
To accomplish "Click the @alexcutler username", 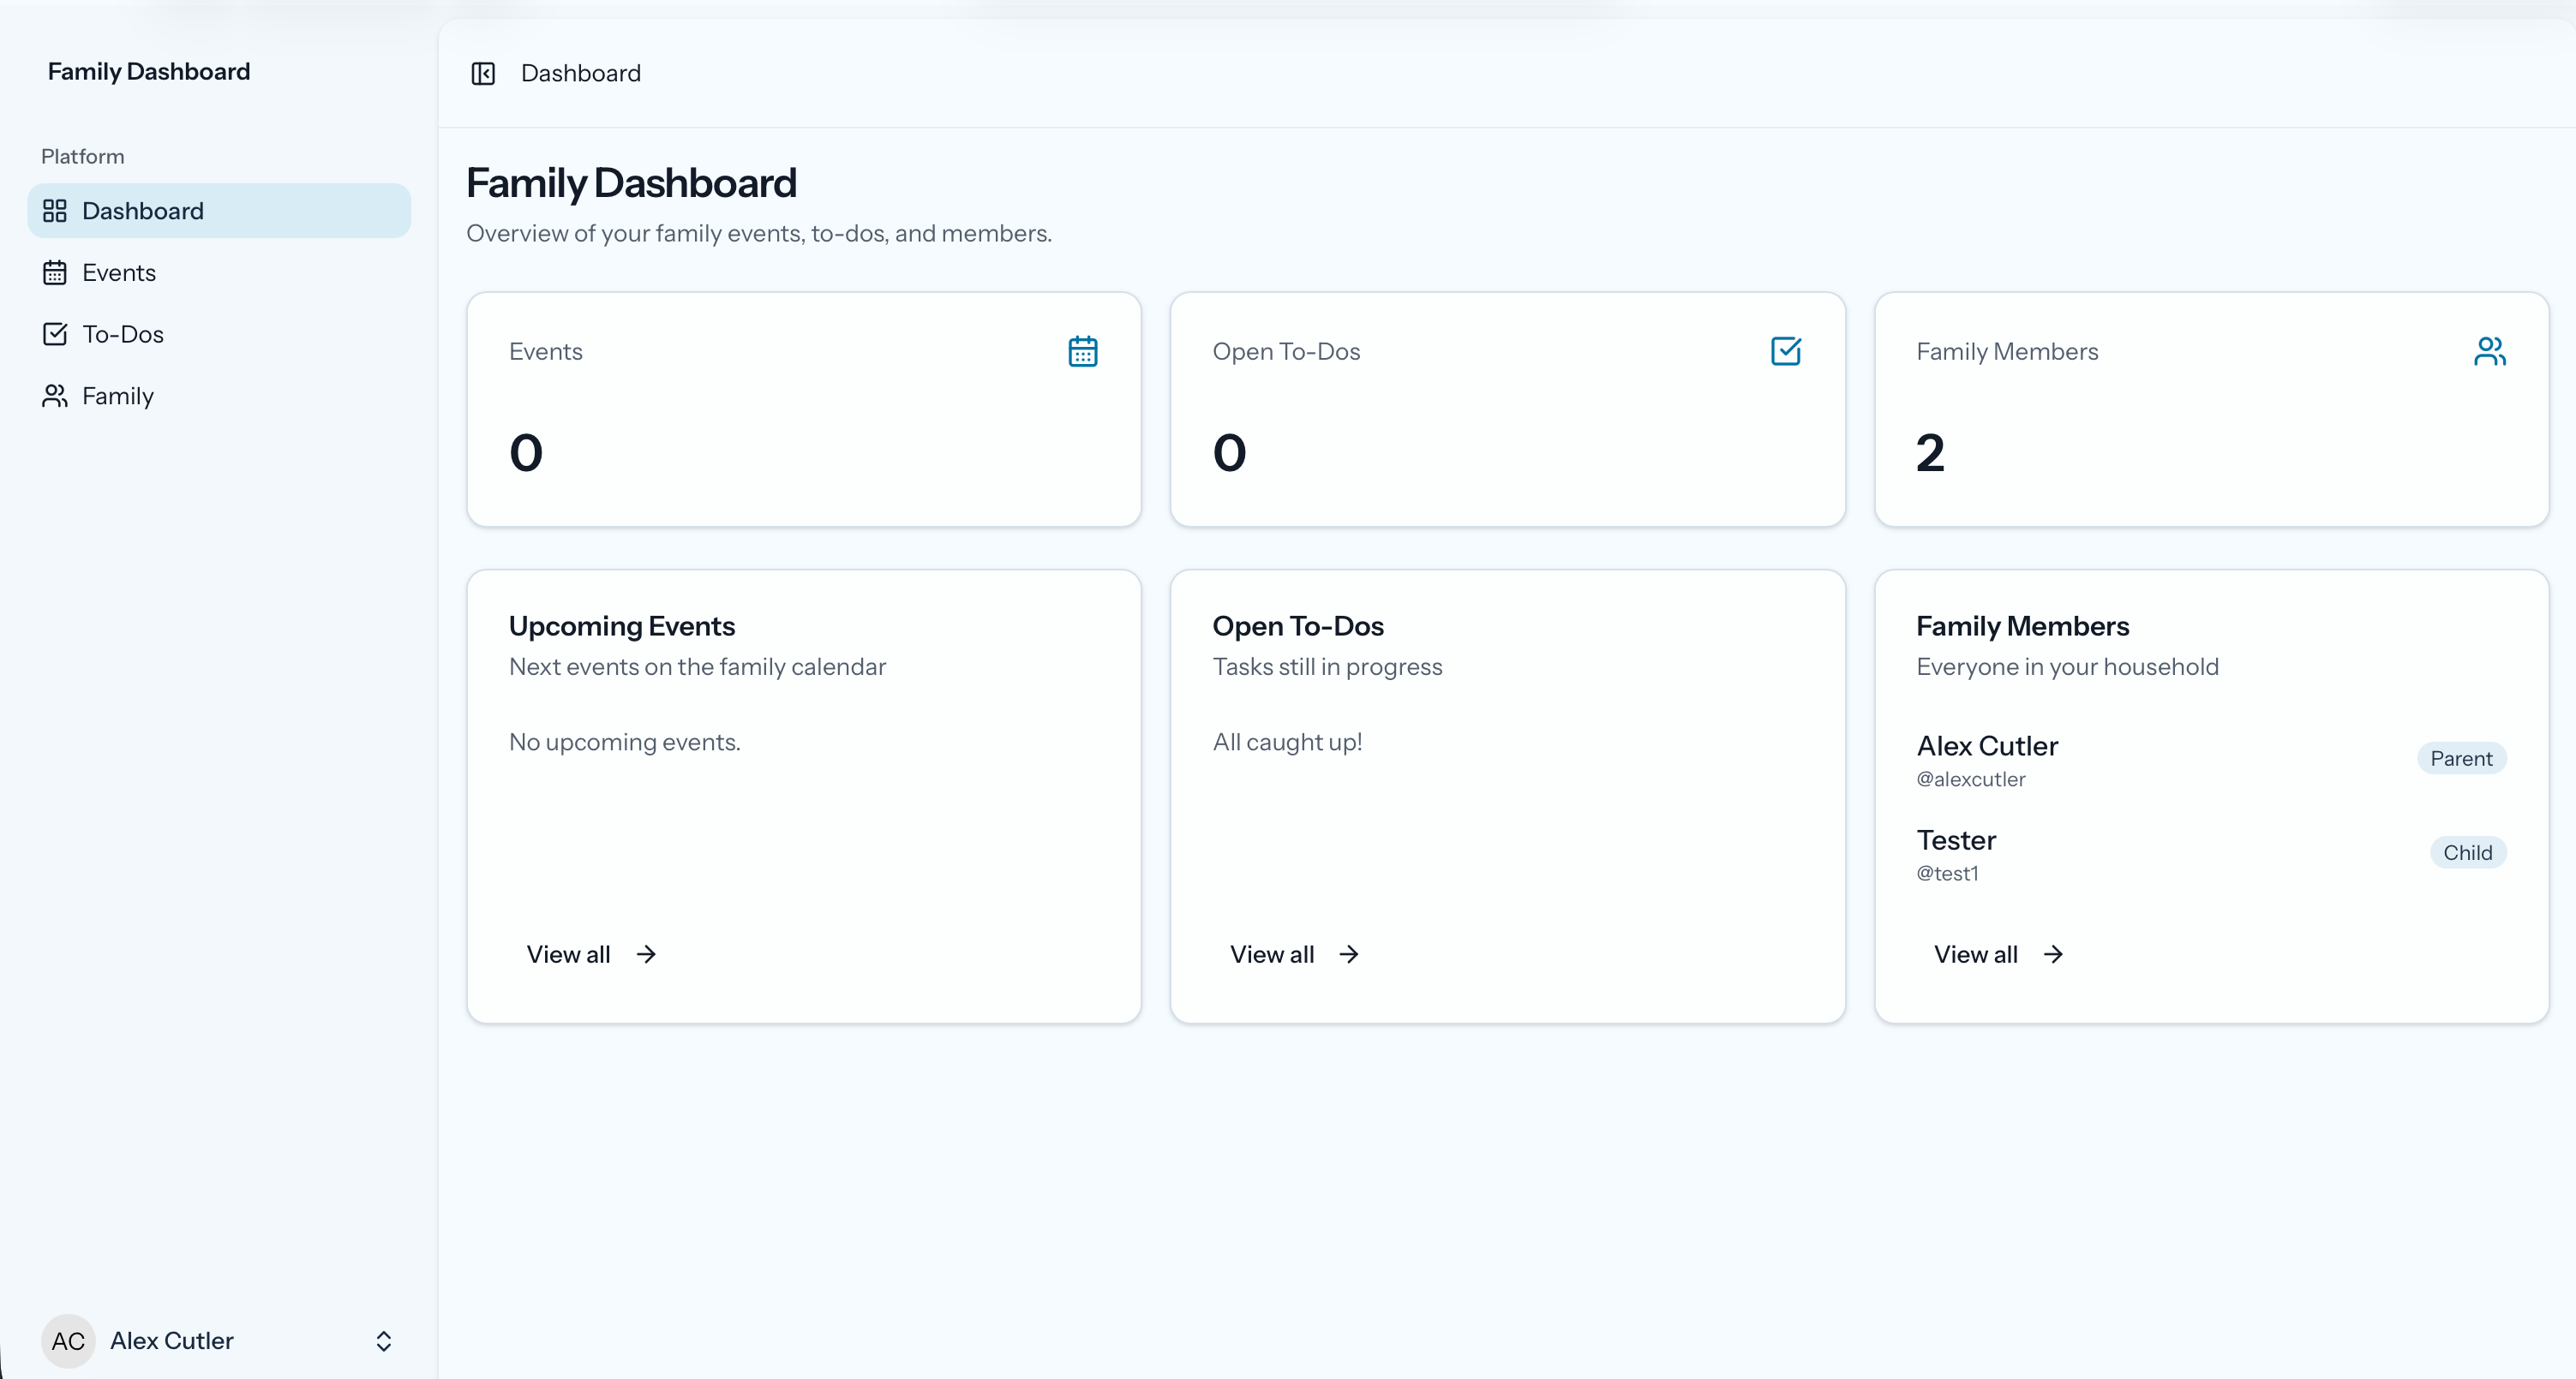I will (x=1971, y=779).
